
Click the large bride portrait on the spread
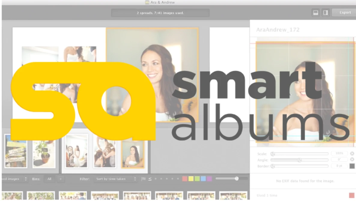click(152, 75)
